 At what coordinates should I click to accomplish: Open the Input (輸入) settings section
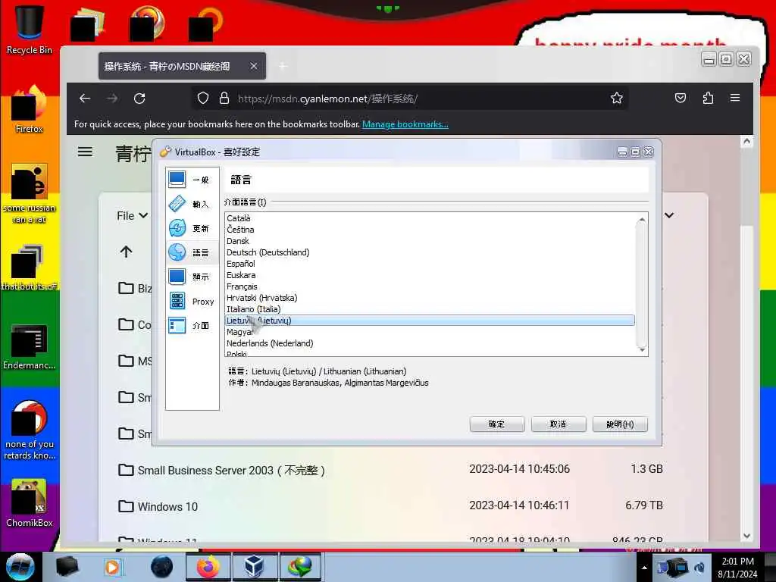[x=192, y=204]
